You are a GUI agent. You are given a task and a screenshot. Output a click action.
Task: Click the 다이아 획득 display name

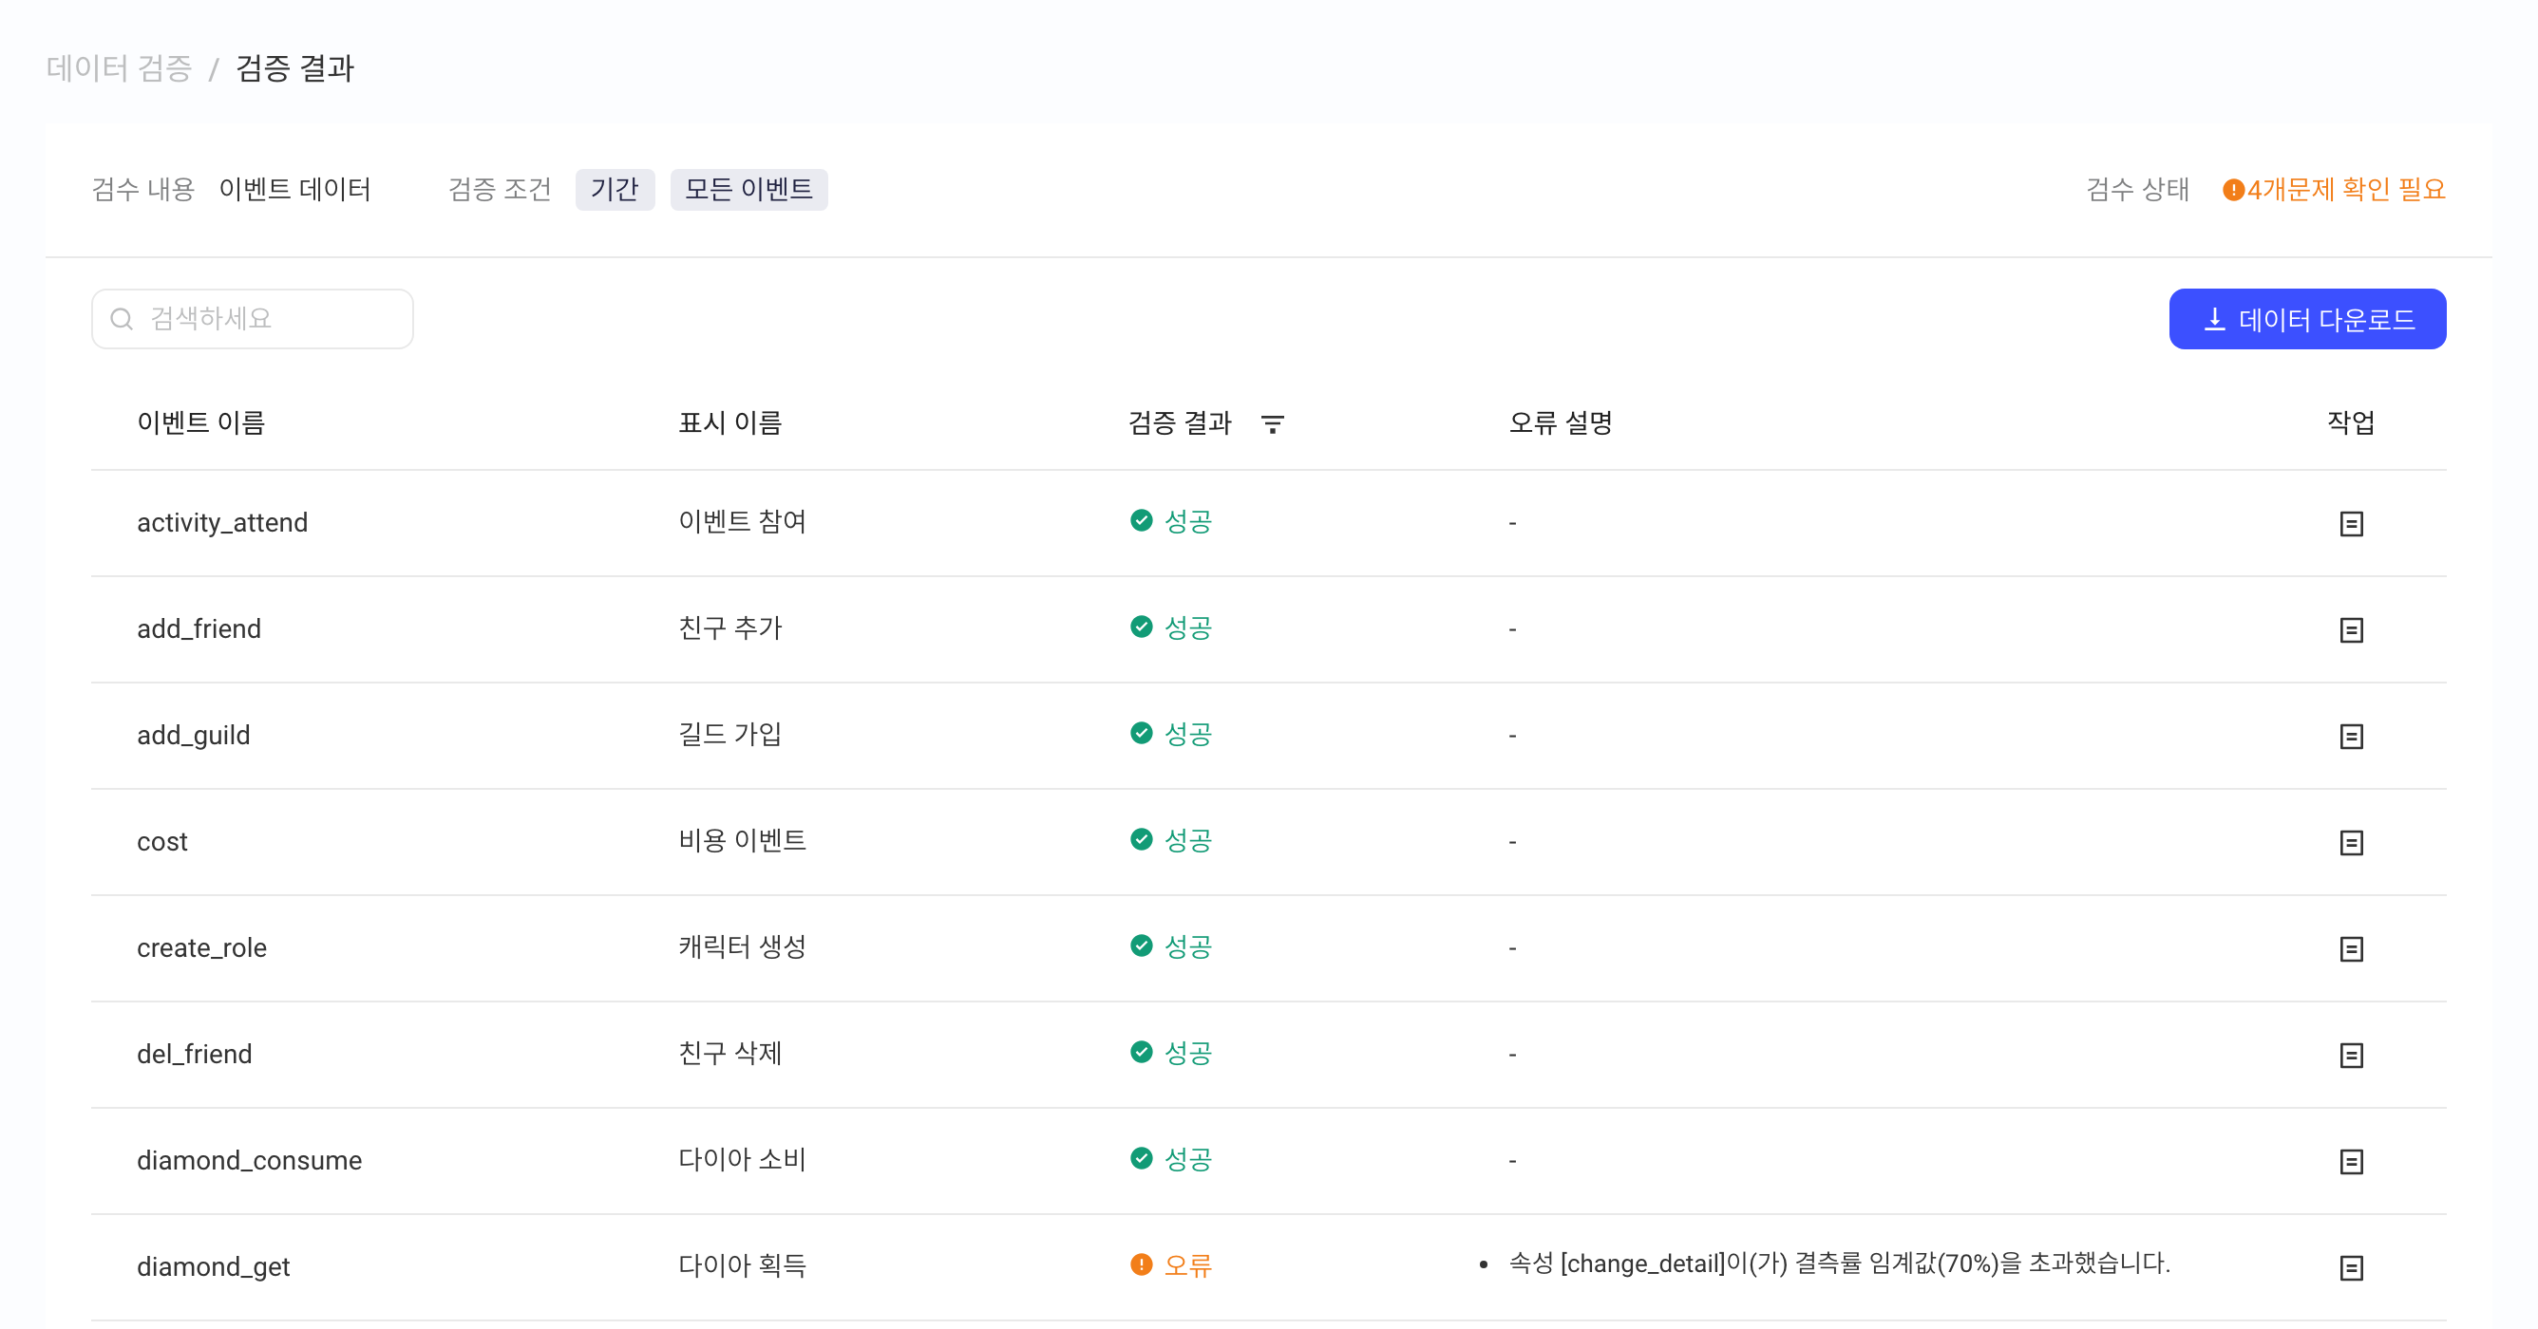(x=742, y=1265)
